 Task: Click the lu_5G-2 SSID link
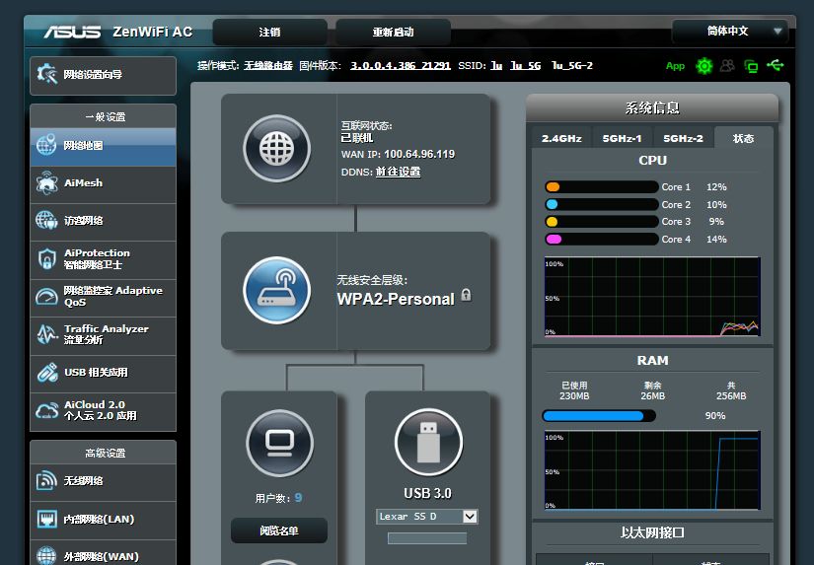click(x=572, y=65)
